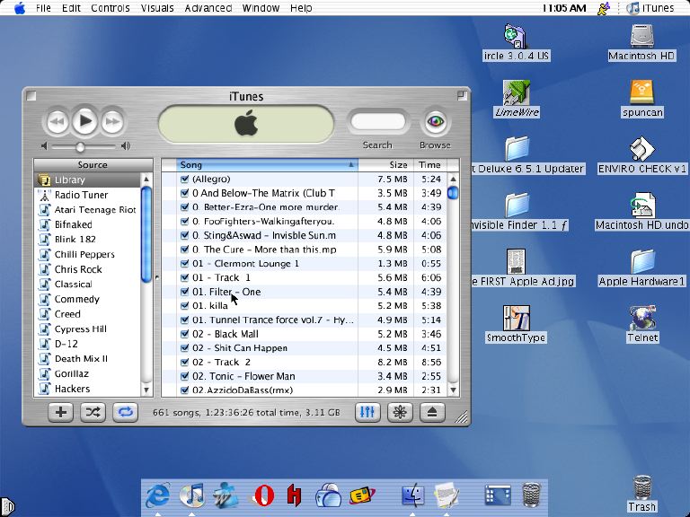Screen dimensions: 690x517
Task: Click the Opera icon in dock
Action: [264, 495]
